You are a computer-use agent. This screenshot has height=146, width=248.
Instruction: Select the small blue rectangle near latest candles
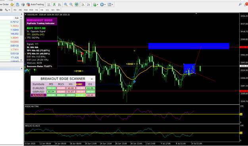pos(189,69)
